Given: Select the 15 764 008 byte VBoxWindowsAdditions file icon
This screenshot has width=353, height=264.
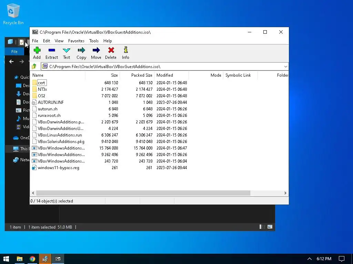Looking at the screenshot, I should click(x=34, y=148).
